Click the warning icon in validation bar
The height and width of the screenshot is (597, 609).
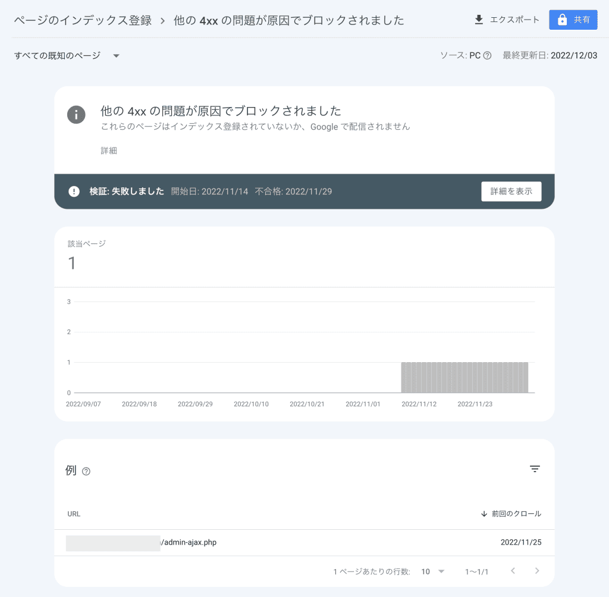click(x=74, y=191)
